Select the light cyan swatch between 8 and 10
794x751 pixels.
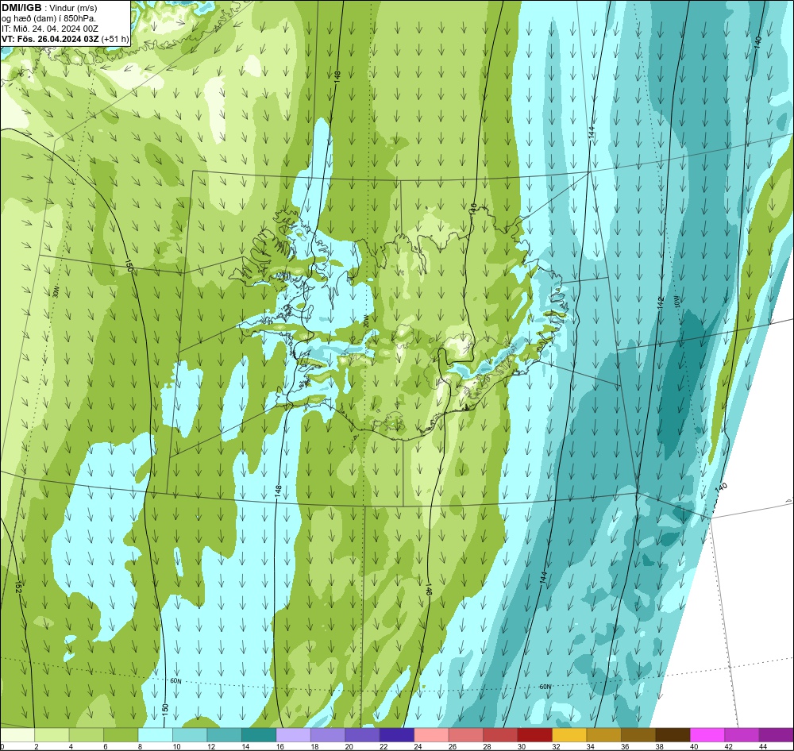[156, 735]
